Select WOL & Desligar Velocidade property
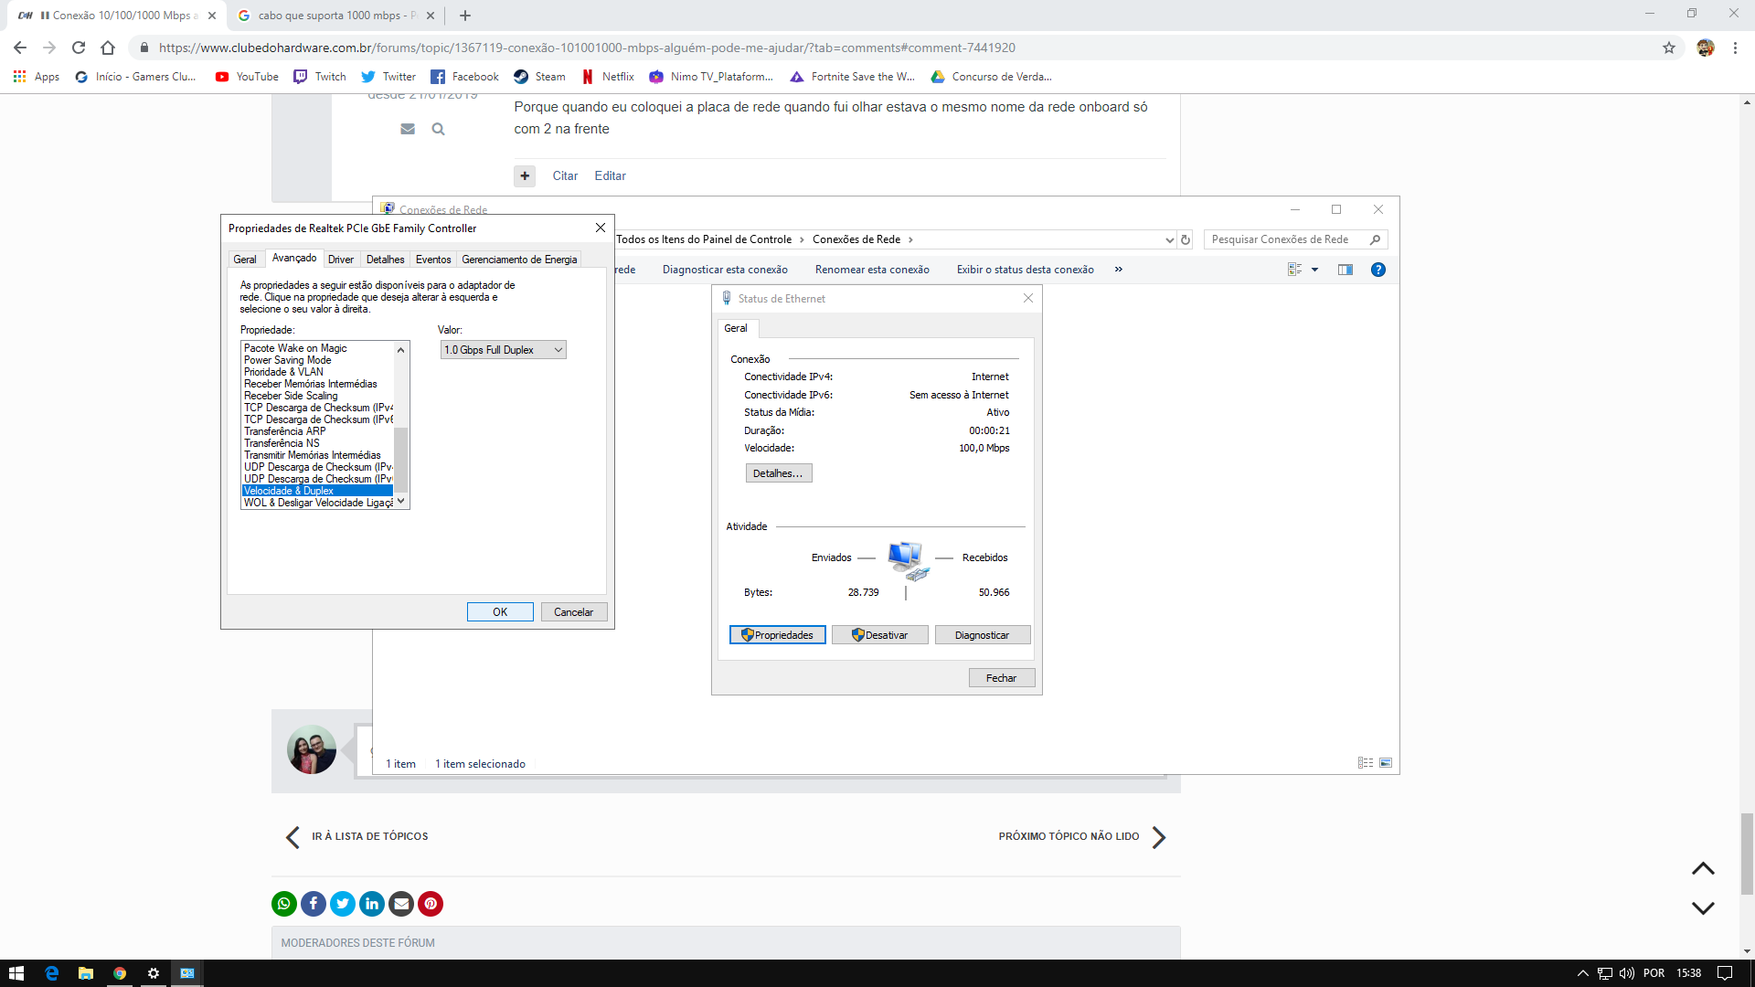The image size is (1755, 987). [317, 503]
